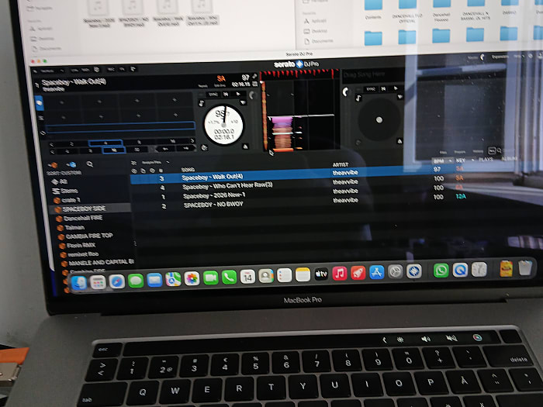This screenshot has height=407, width=543.
Task: Open the crate 1 crate
Action: 67,200
